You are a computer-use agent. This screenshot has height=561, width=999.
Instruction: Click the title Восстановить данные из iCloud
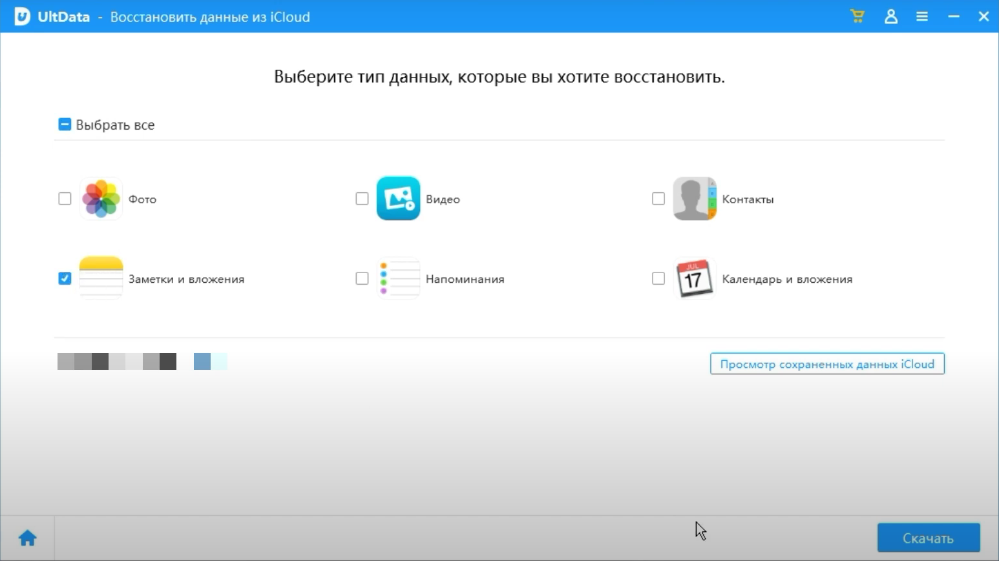point(210,17)
